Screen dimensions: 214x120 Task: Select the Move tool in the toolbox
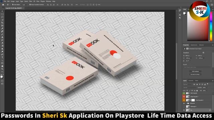pos(2,11)
